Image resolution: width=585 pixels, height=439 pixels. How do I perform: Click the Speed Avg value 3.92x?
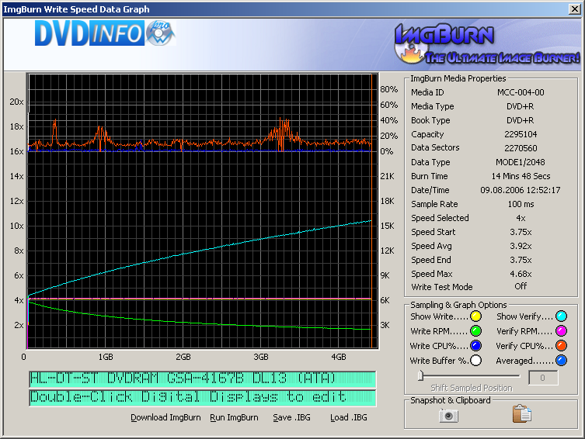[521, 246]
